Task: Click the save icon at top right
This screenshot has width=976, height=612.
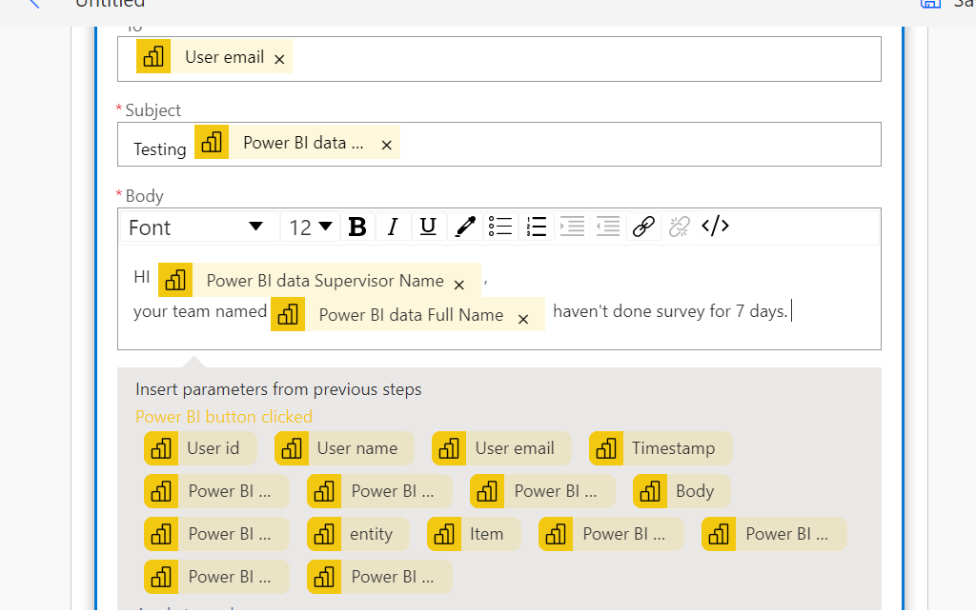Action: [x=930, y=3]
